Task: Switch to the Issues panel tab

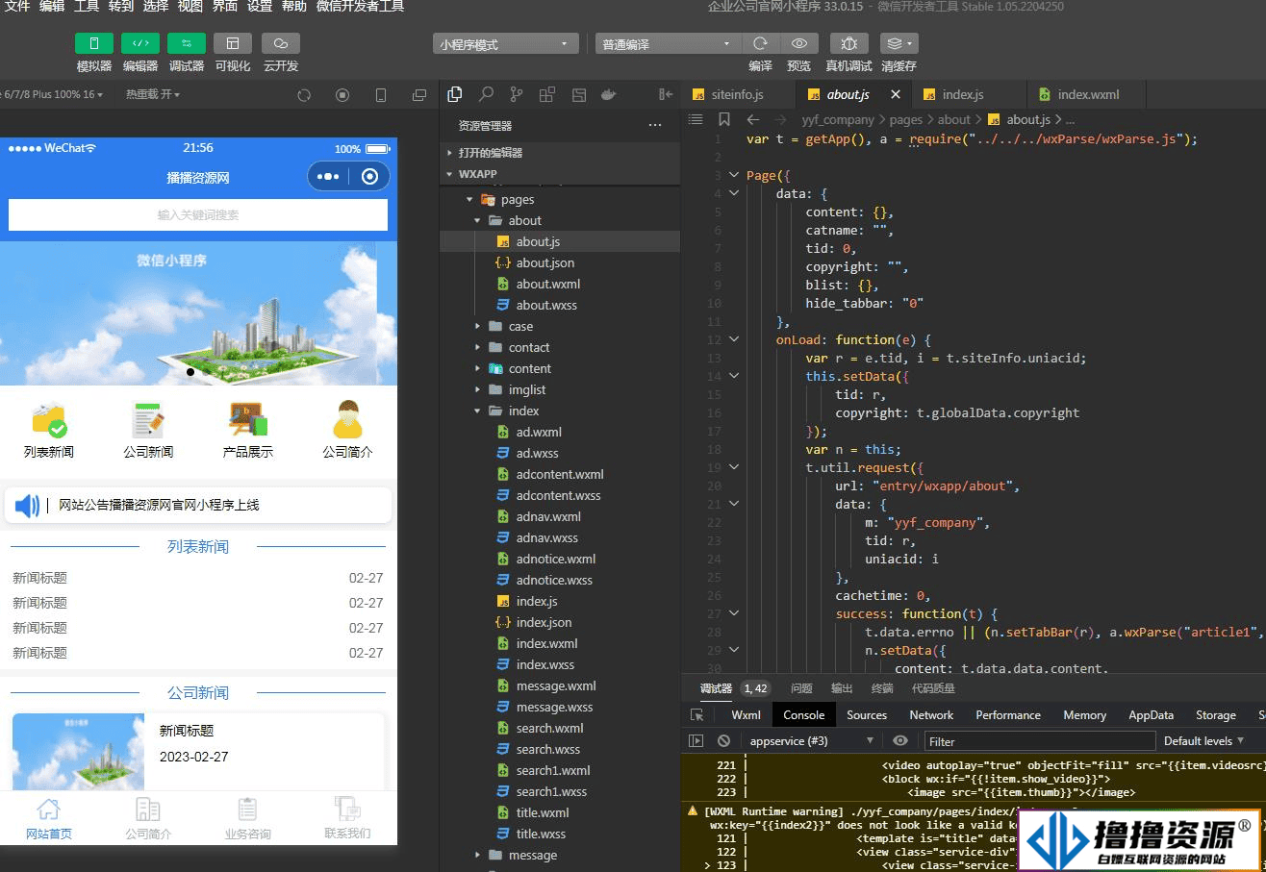Action: tap(801, 688)
